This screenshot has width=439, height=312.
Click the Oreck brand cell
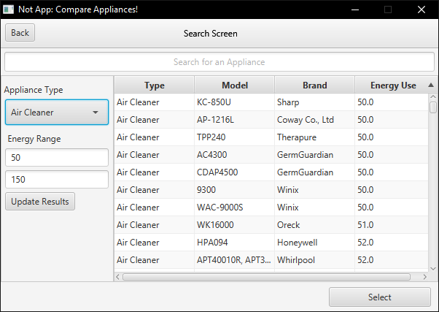point(315,225)
